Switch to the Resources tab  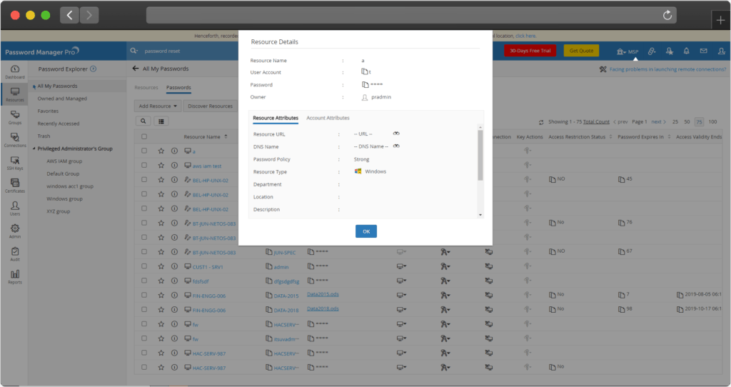pyautogui.click(x=146, y=87)
